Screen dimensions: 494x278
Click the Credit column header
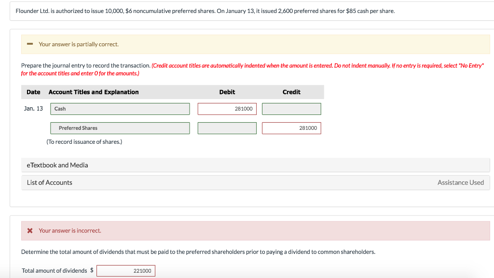291,92
